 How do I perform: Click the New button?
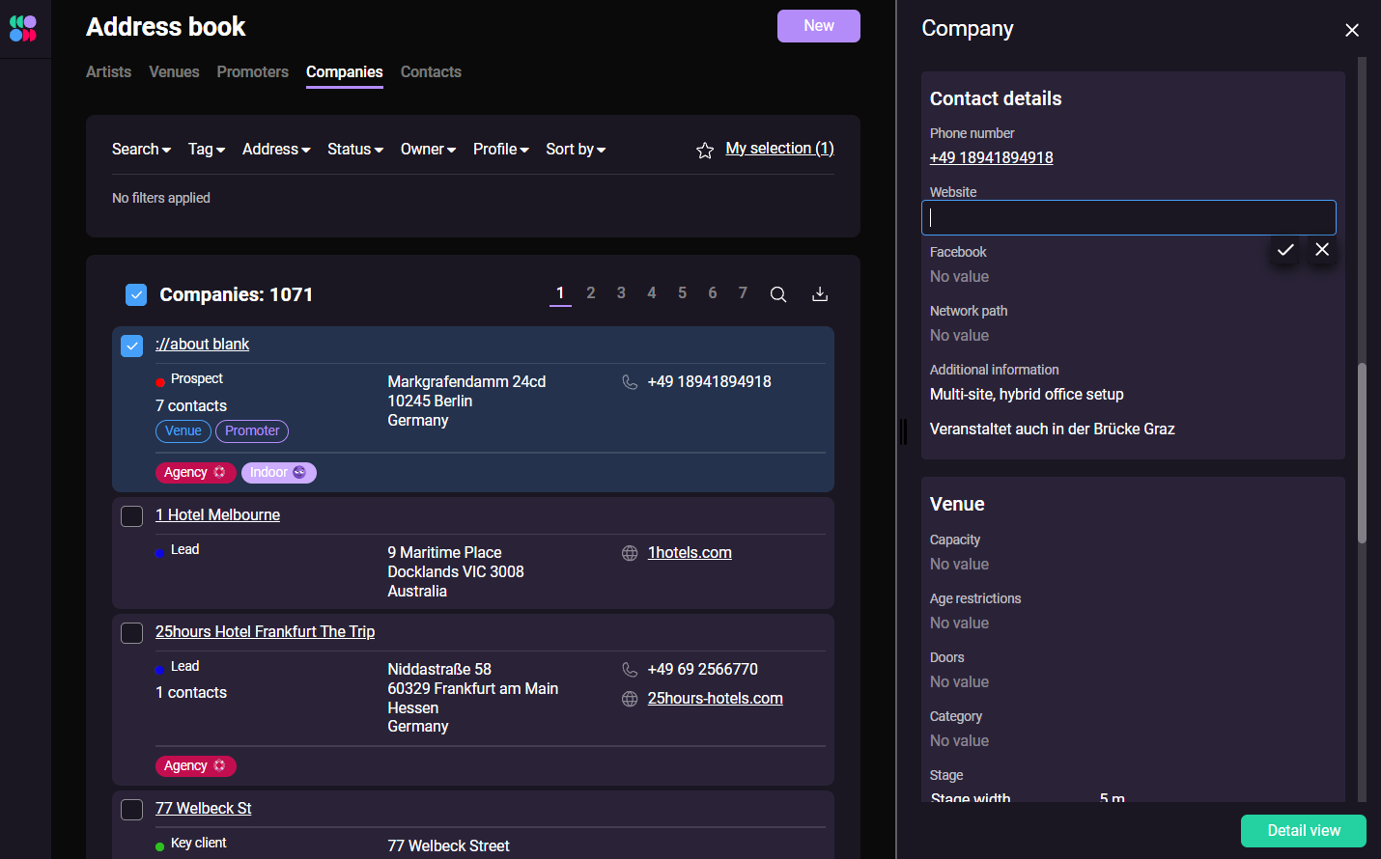tap(819, 26)
